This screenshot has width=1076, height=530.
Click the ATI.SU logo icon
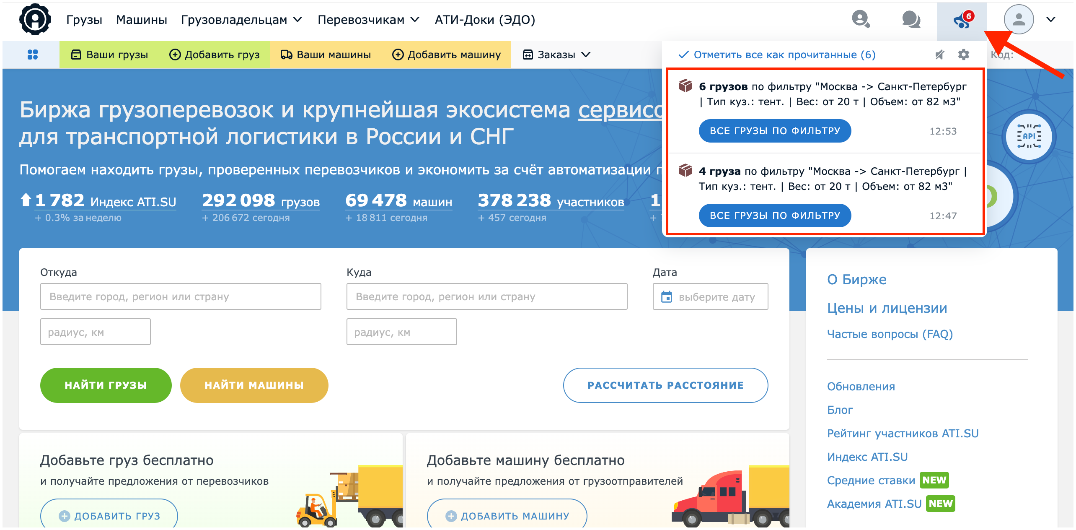(x=35, y=19)
